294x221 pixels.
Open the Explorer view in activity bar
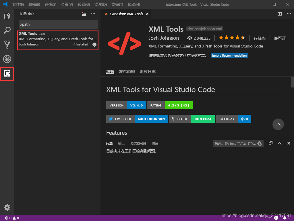pyautogui.click(x=7, y=16)
